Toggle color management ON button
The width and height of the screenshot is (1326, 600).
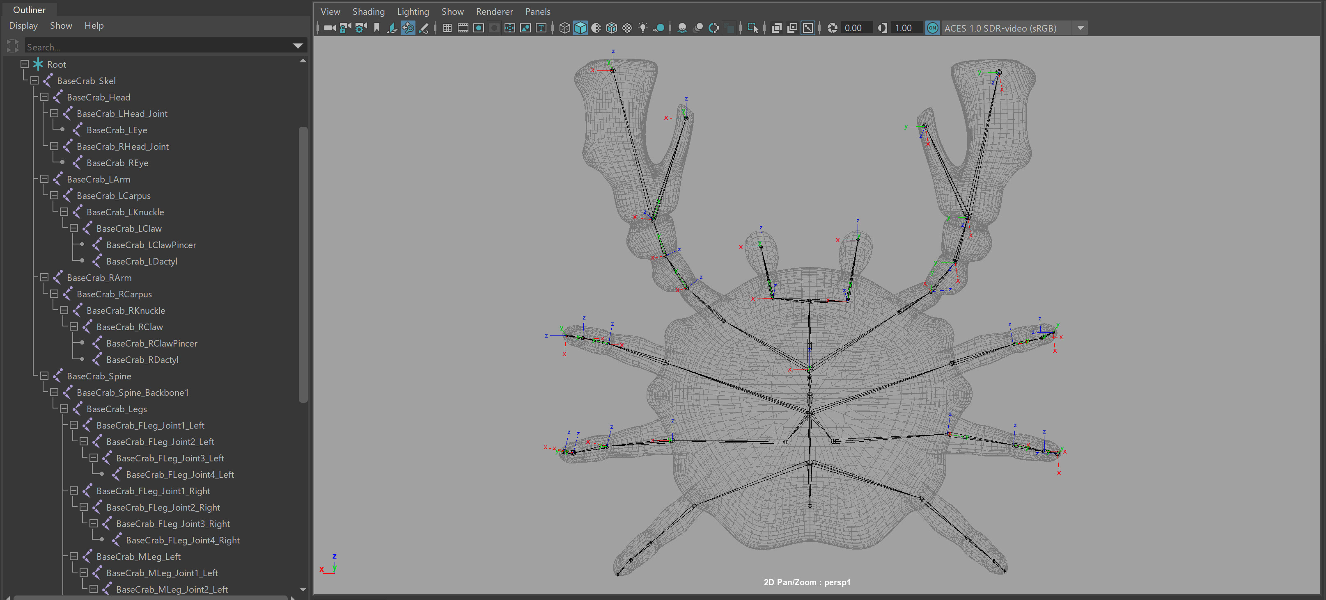[932, 28]
